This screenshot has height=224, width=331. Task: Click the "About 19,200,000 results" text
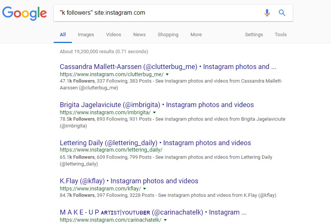[104, 52]
